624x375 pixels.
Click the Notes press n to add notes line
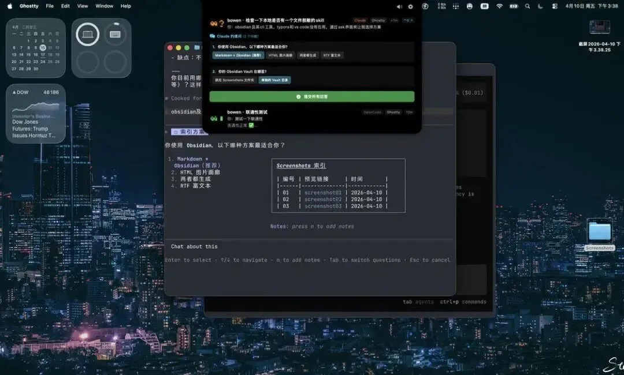[312, 226]
